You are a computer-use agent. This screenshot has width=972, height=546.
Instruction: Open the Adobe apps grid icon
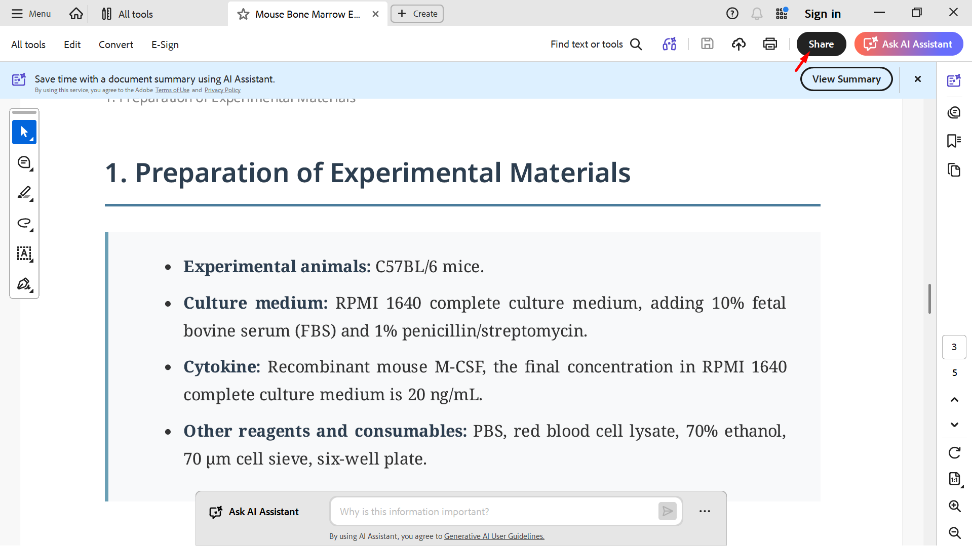tap(782, 14)
